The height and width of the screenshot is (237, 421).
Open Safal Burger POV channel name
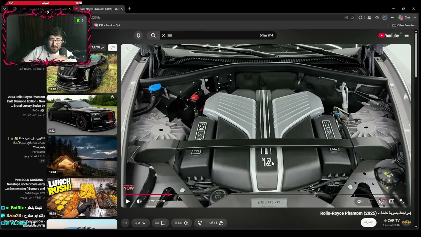pyautogui.click(x=35, y=193)
